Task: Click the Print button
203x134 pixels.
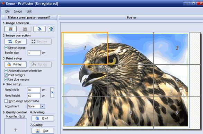Action: tap(43, 118)
